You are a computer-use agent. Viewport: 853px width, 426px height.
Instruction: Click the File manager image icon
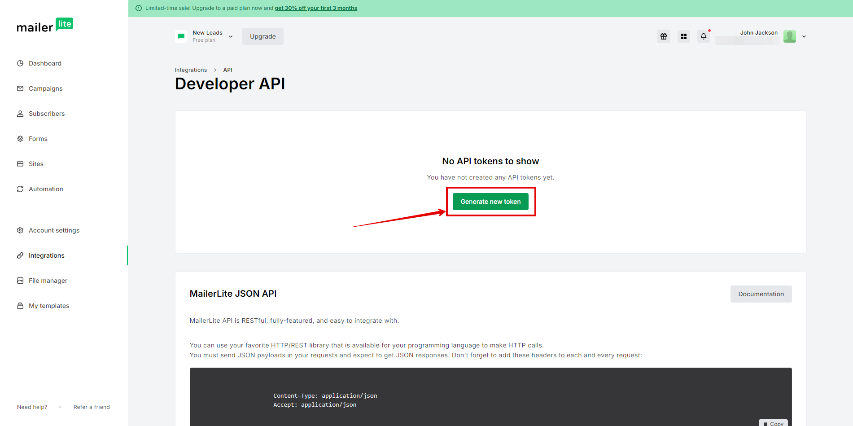(20, 281)
